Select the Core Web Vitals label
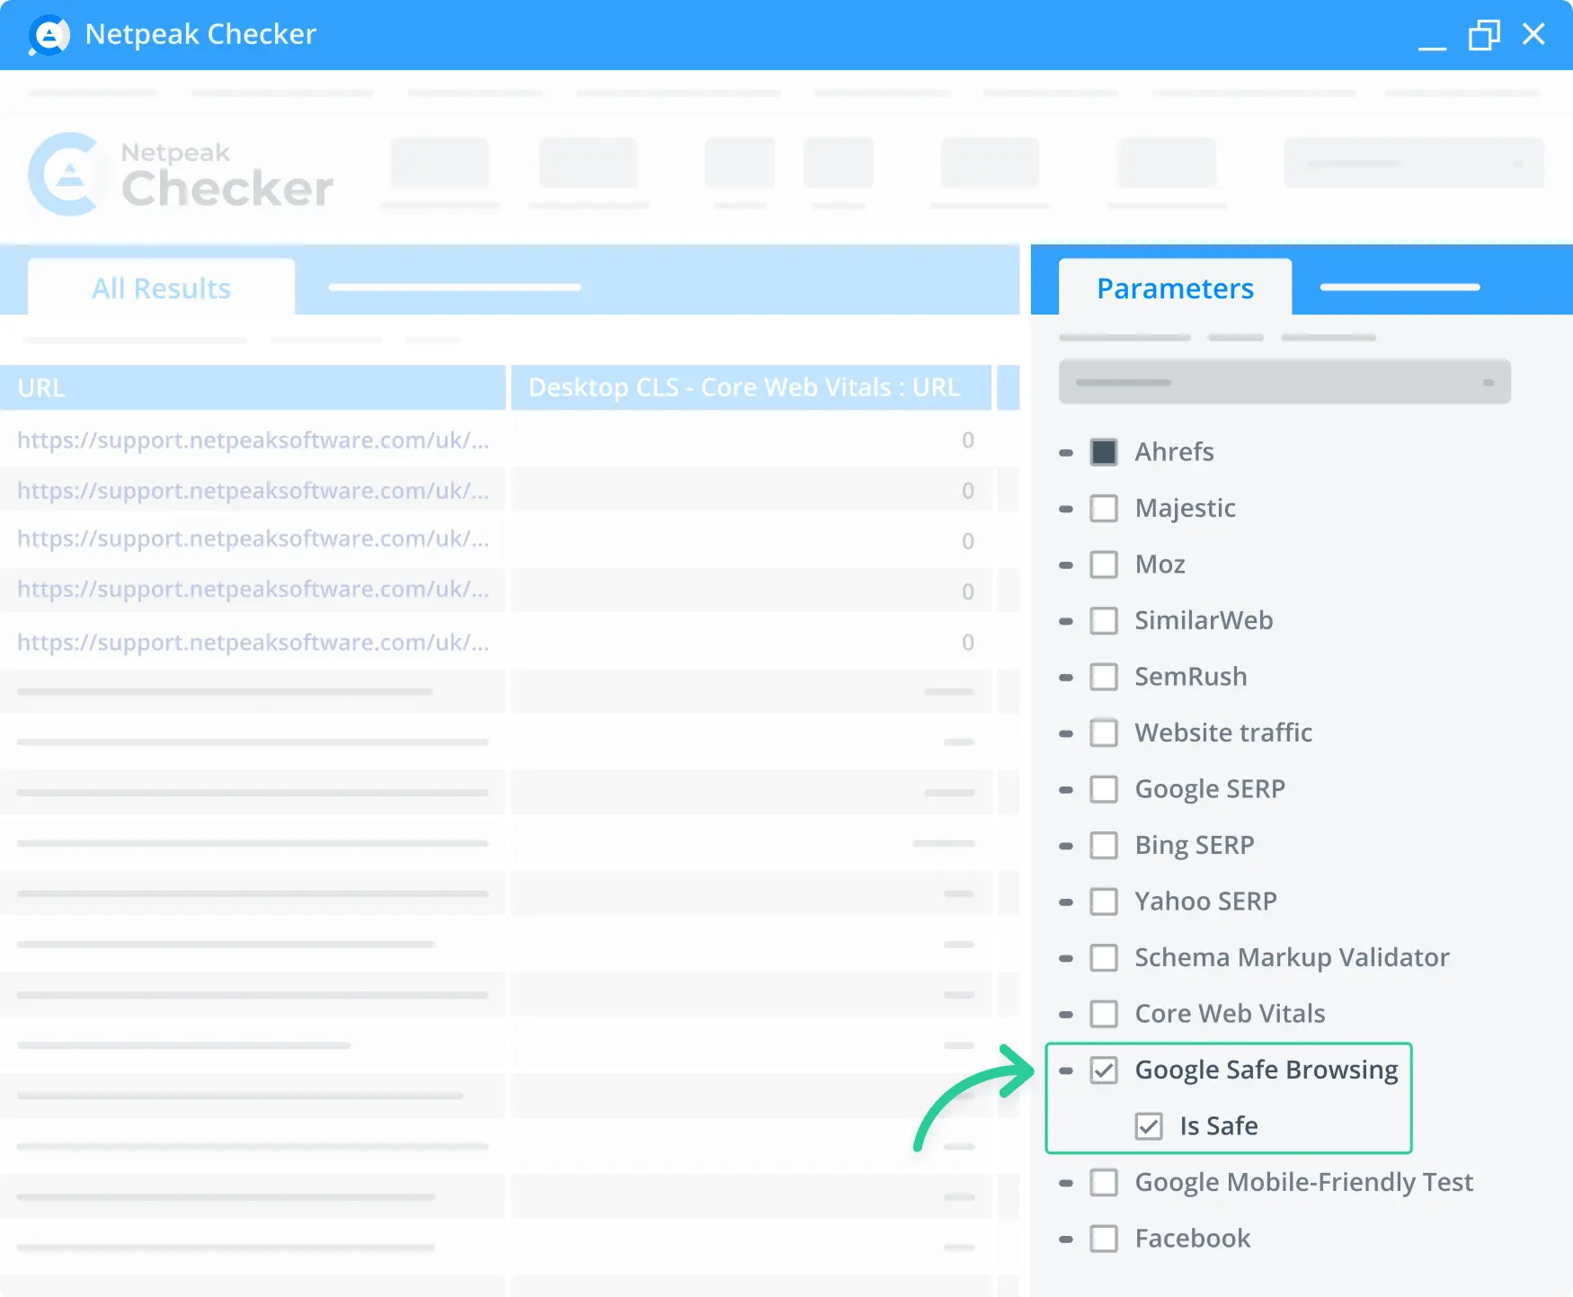 pyautogui.click(x=1230, y=1014)
